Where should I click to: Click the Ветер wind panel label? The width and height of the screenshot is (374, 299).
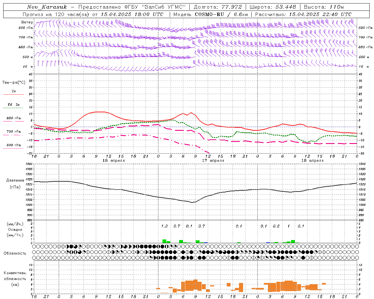click(27, 22)
